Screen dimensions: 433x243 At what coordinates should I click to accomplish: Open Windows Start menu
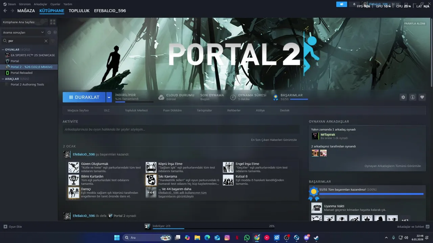117,238
